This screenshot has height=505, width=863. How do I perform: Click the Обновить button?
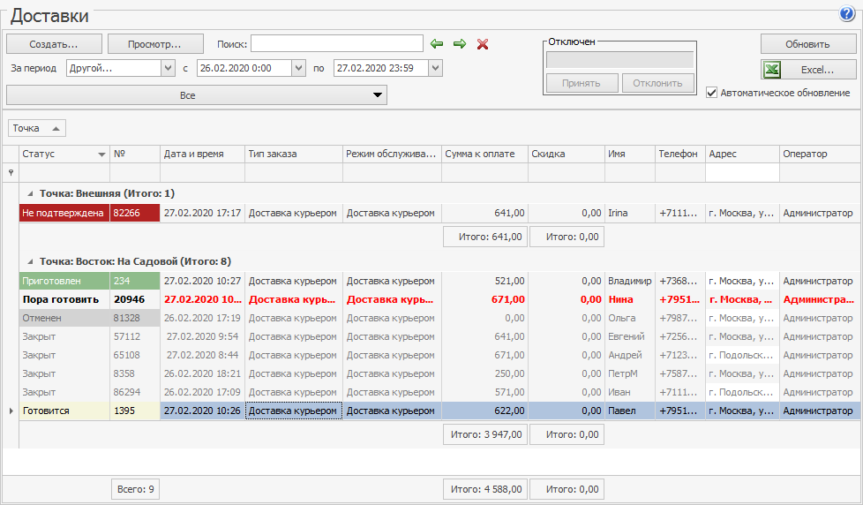808,44
